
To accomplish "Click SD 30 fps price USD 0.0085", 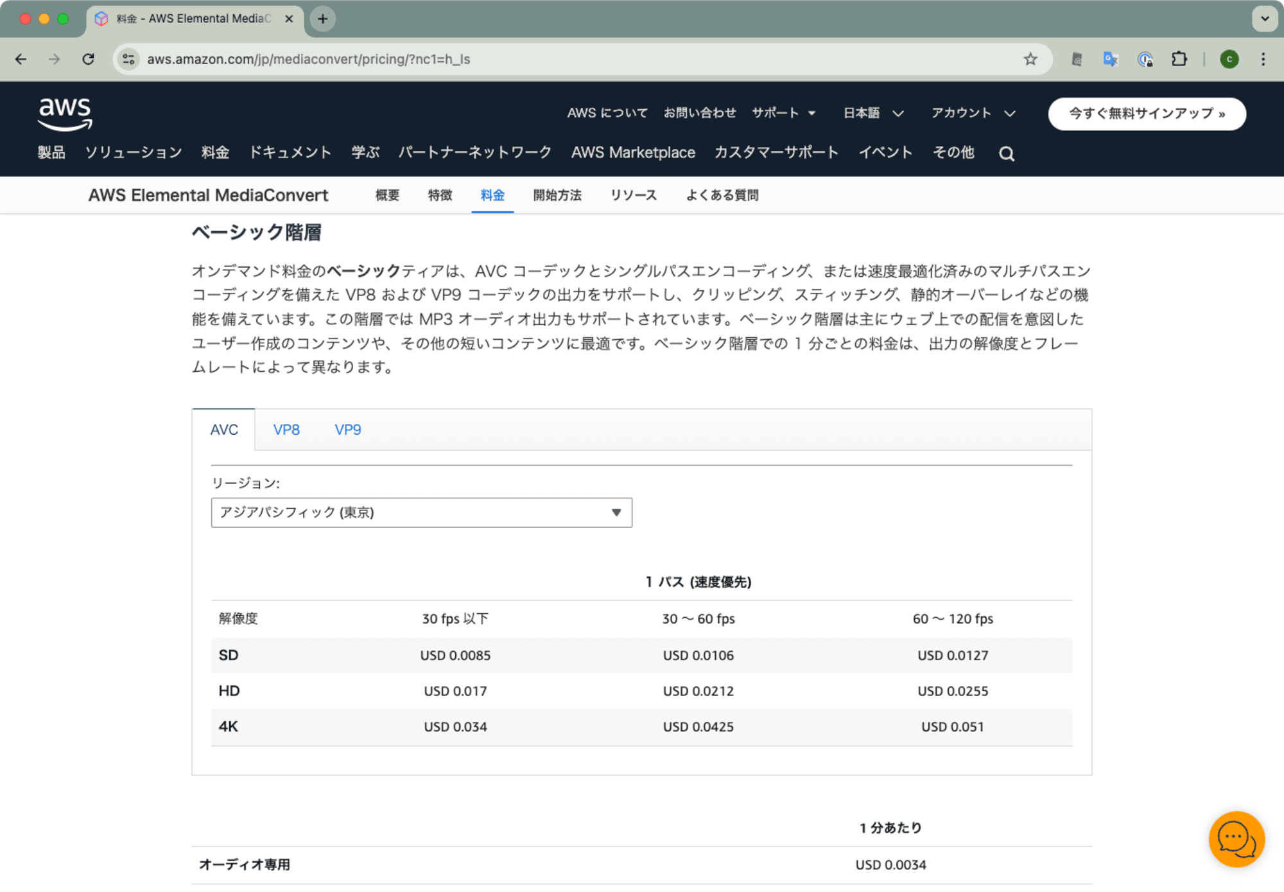I will coord(455,656).
